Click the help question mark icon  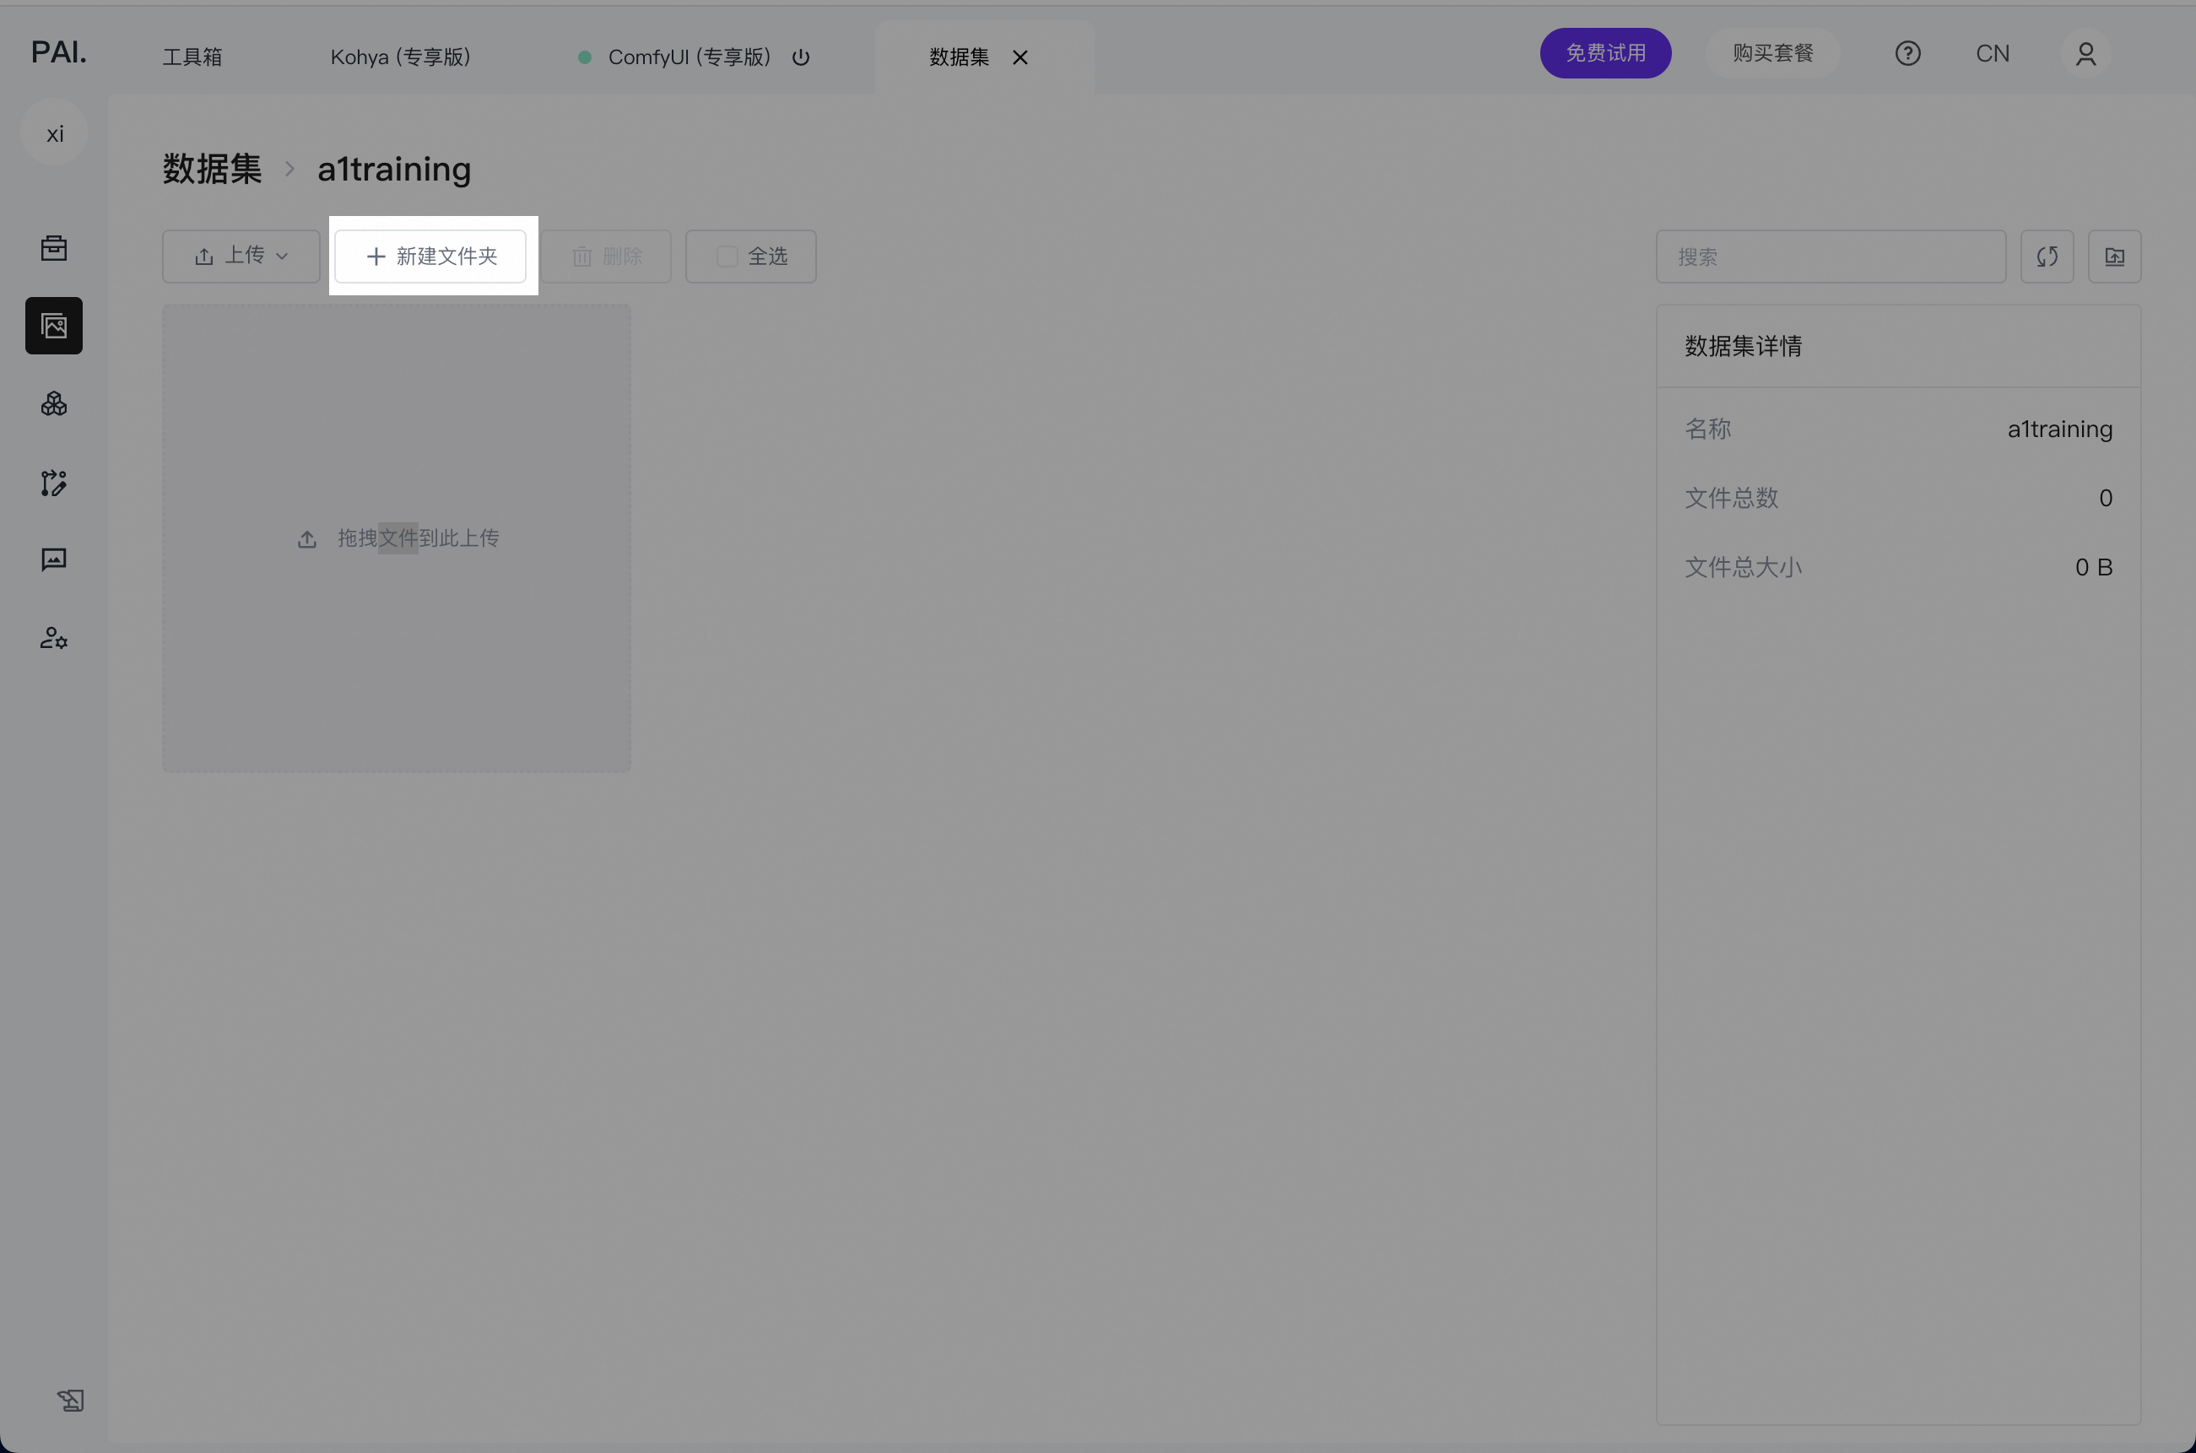tap(1907, 54)
